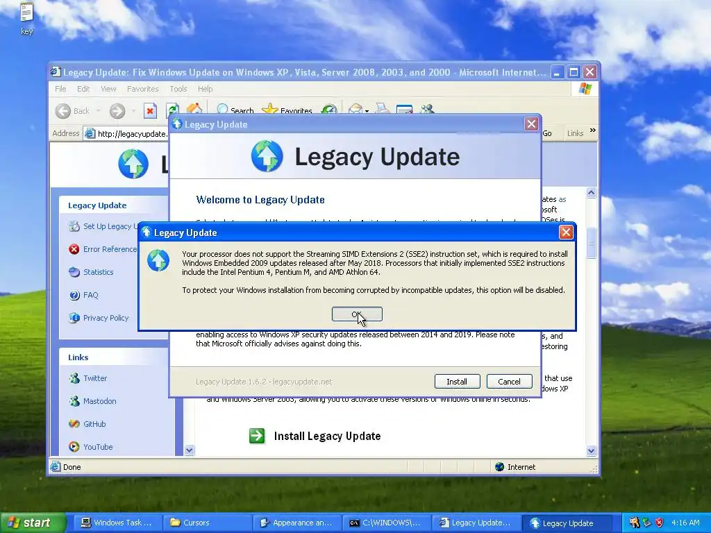Open the File menu in Internet Explorer
Viewport: 711px width, 533px height.
click(x=60, y=89)
